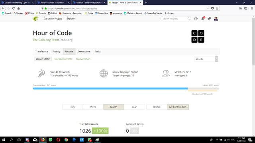Select the Month period

pos(114,107)
